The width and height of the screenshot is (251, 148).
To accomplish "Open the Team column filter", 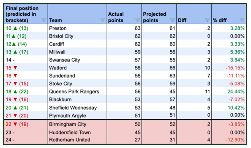I will tap(103, 20).
